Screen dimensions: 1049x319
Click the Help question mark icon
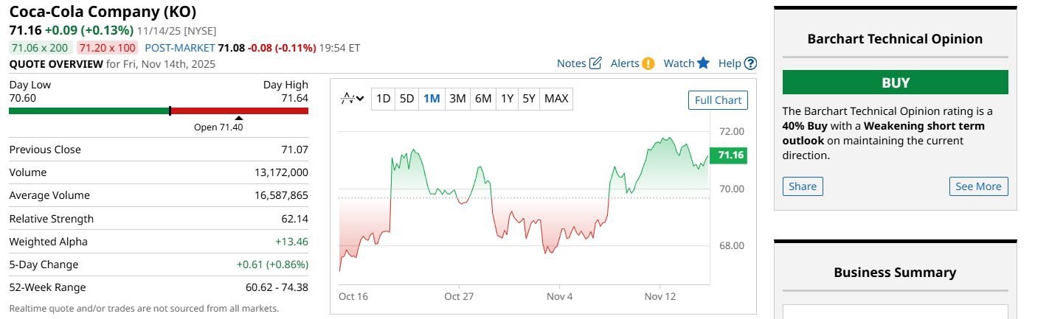750,63
